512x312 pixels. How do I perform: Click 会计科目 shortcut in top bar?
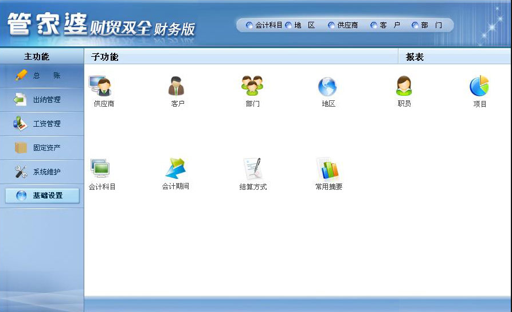(x=264, y=25)
